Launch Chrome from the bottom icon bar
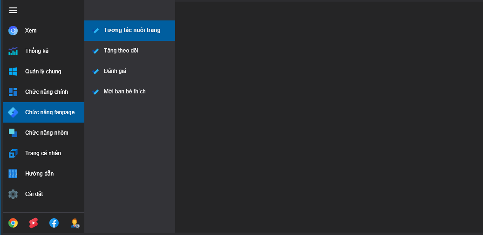 (x=13, y=223)
